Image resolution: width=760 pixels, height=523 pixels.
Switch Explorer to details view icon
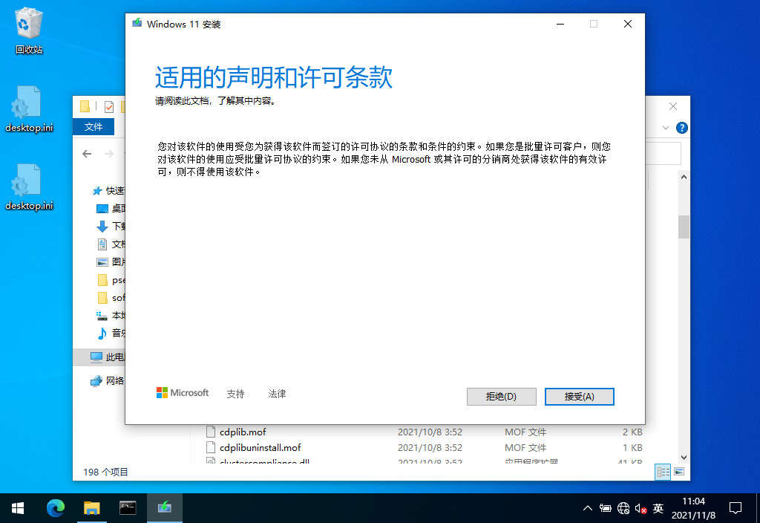click(x=663, y=472)
